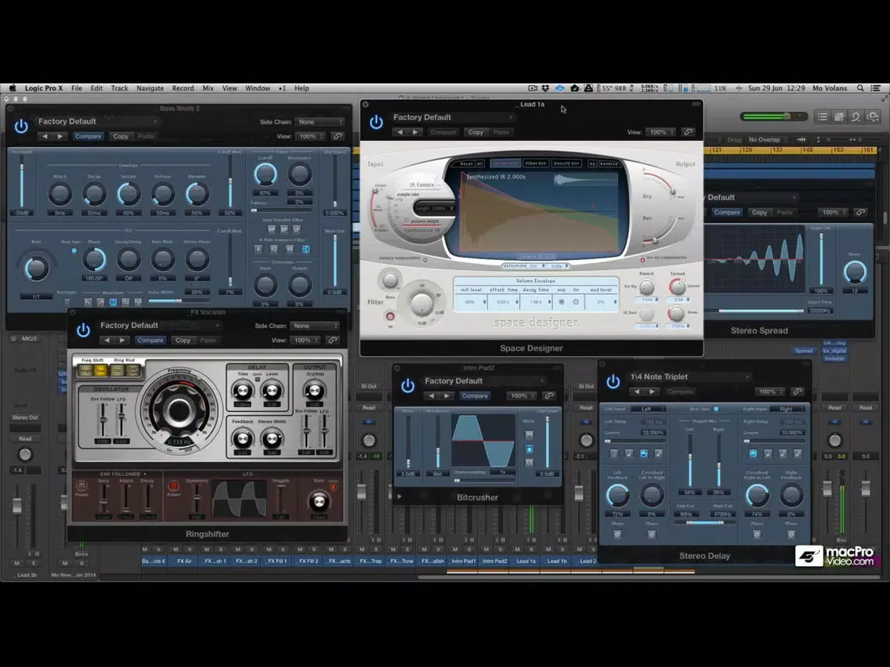Viewport: 890px width, 667px height.
Task: Open Left Input dropdown in Stereo Delay
Action: pyautogui.click(x=650, y=409)
